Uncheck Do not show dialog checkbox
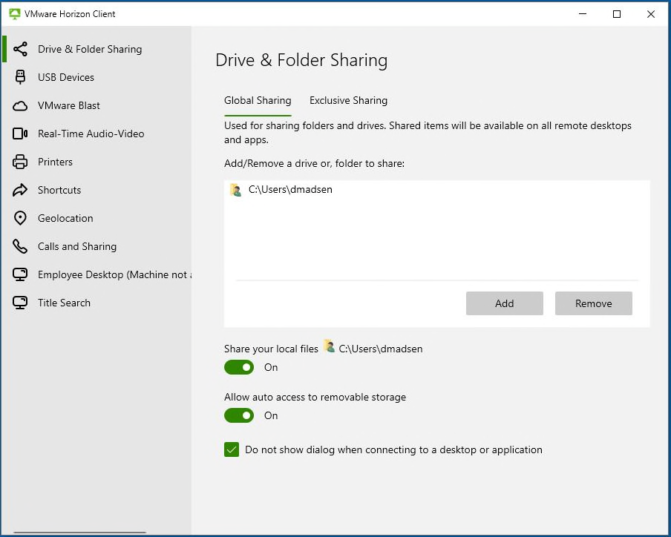The width and height of the screenshot is (671, 537). (232, 449)
